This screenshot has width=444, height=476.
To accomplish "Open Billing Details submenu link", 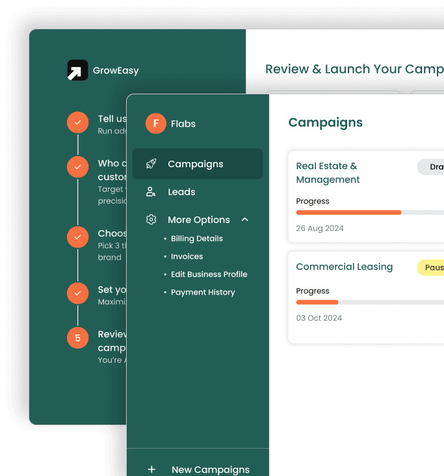I will [x=196, y=239].
